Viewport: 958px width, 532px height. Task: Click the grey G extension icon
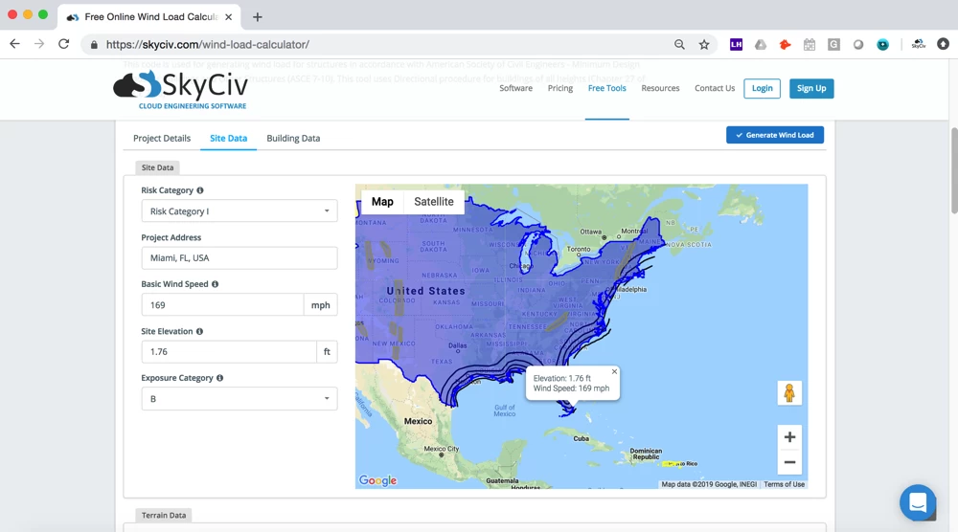click(834, 45)
